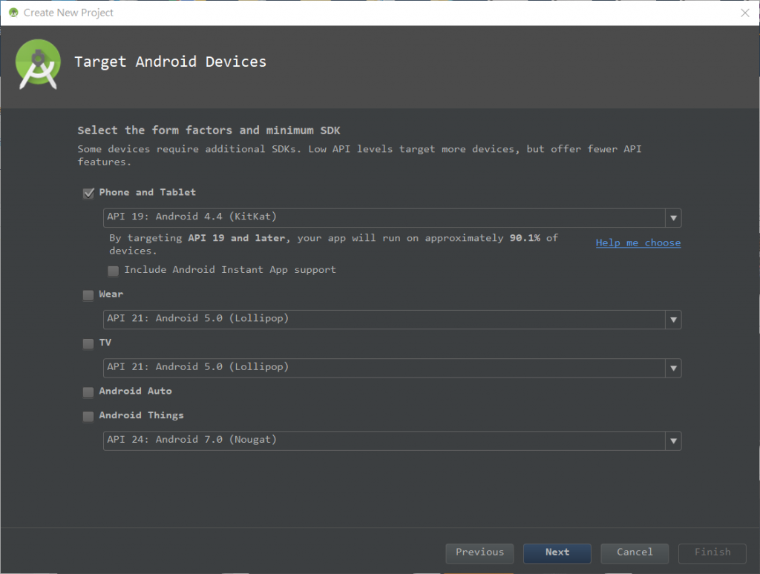The width and height of the screenshot is (760, 574).
Task: Click the 'TV' label text
Action: tap(105, 343)
